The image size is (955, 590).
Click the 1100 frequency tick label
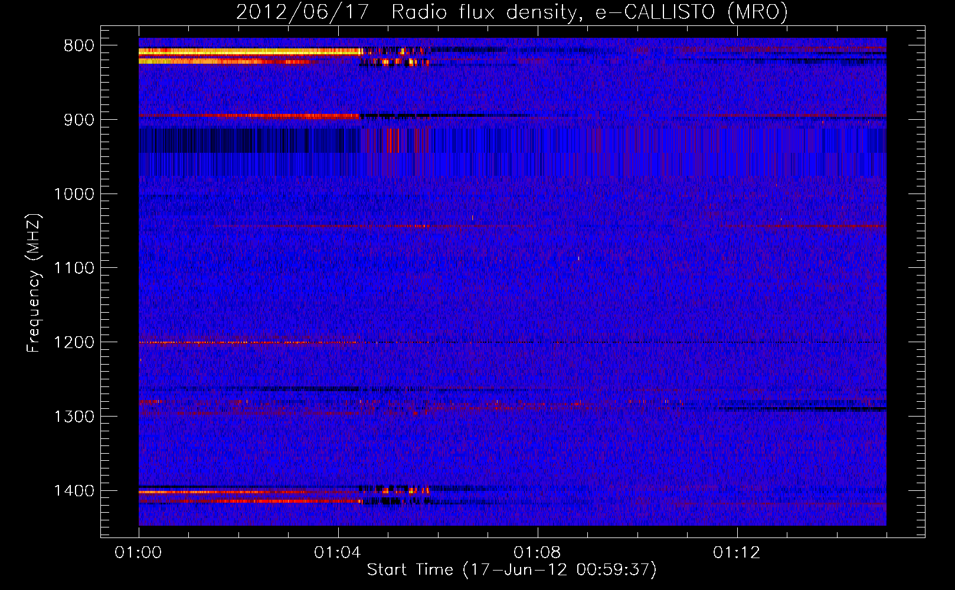coord(74,268)
